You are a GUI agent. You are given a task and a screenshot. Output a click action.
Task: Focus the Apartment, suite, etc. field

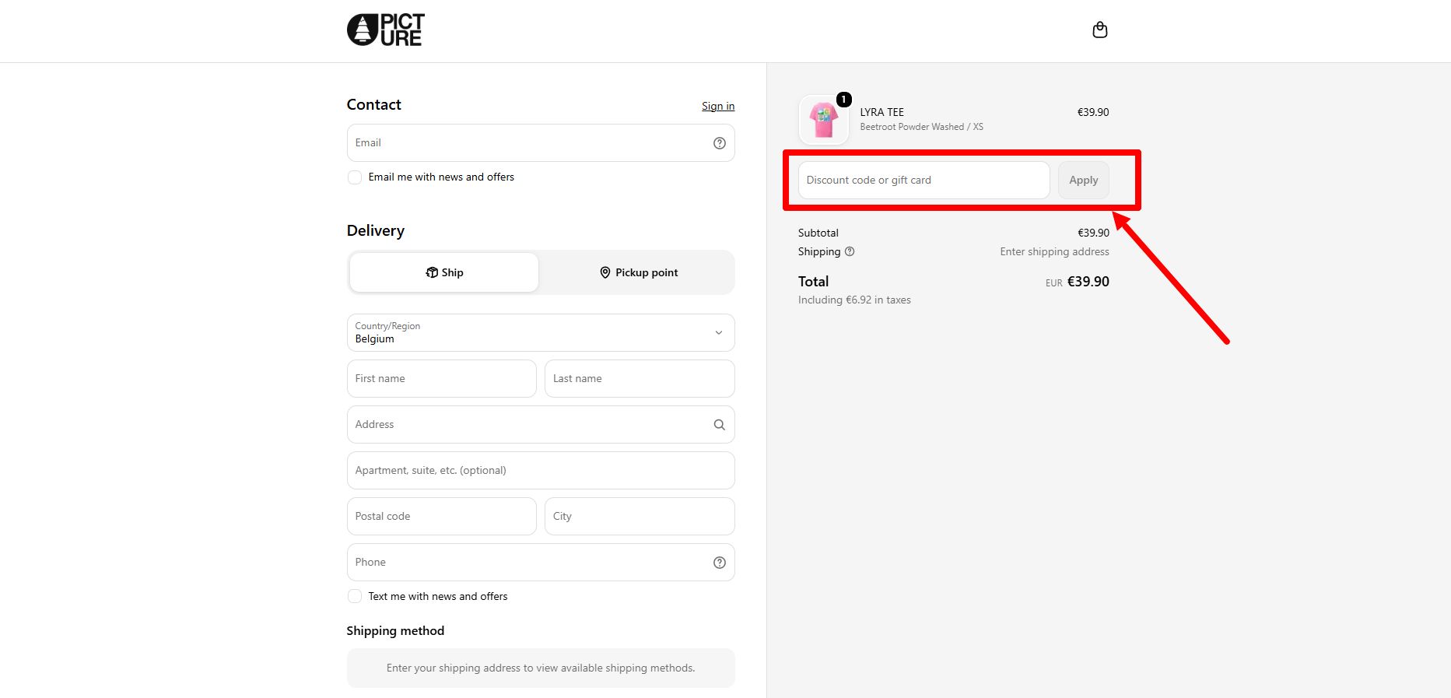tap(541, 471)
